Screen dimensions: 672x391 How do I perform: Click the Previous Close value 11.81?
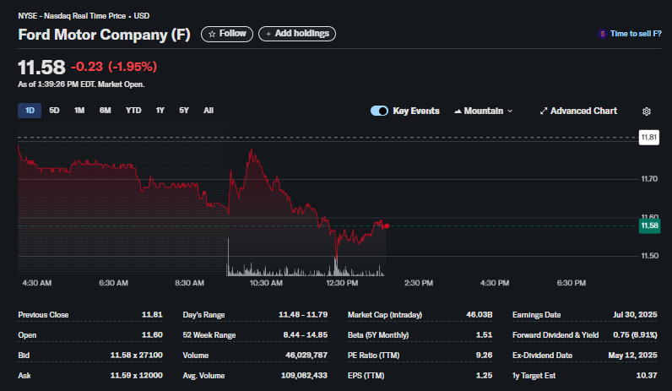tap(152, 315)
